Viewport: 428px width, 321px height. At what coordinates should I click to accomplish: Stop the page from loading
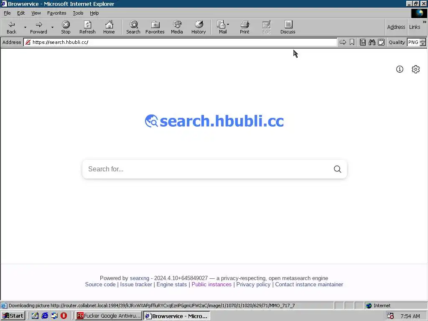(66, 27)
